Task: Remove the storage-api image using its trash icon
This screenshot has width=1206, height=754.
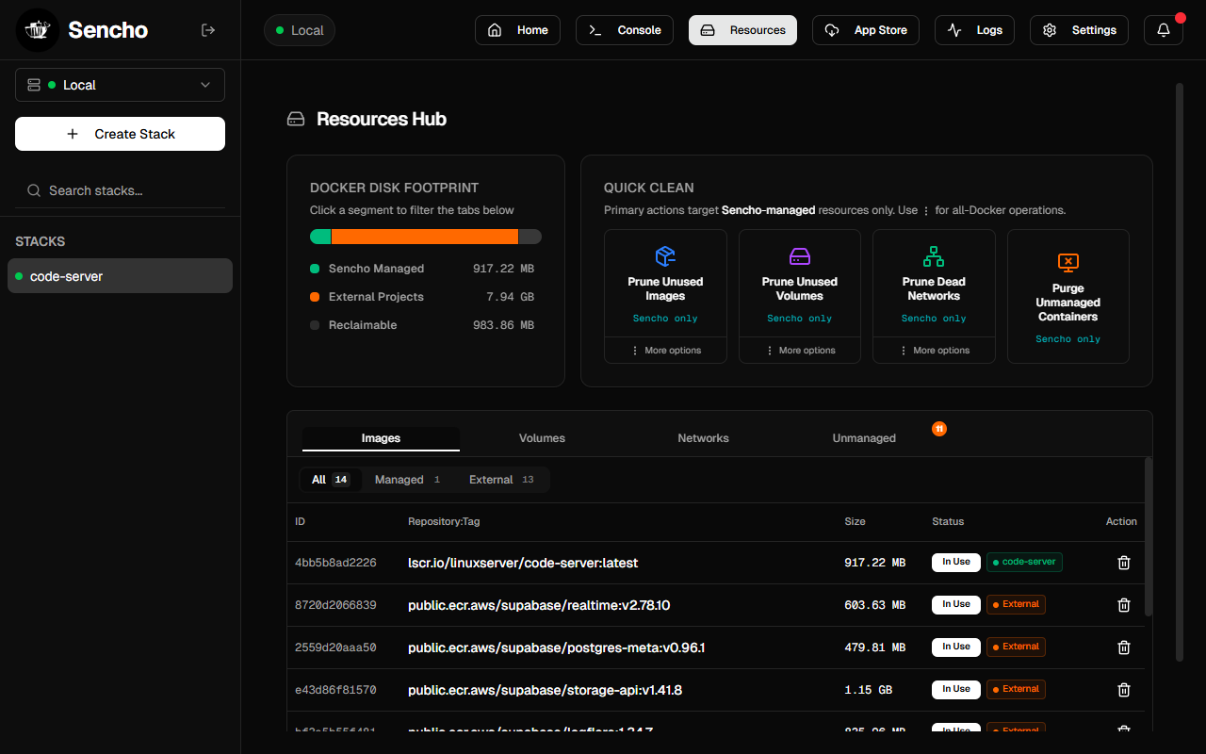Action: (1123, 690)
